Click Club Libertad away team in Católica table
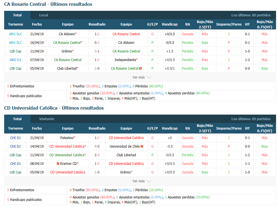The image size is (278, 207). pyautogui.click(x=126, y=155)
